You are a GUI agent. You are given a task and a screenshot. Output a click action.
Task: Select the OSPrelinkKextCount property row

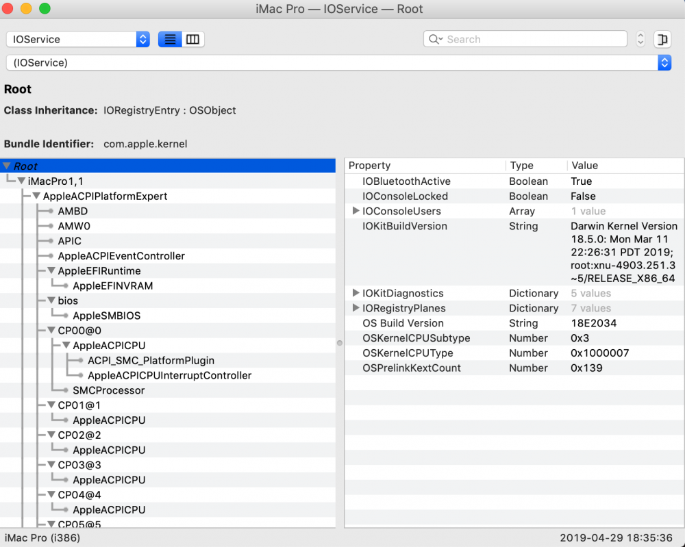click(x=514, y=368)
